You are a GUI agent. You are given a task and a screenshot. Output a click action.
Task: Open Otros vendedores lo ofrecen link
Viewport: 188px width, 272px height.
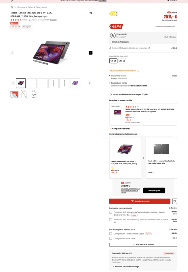(x=129, y=94)
